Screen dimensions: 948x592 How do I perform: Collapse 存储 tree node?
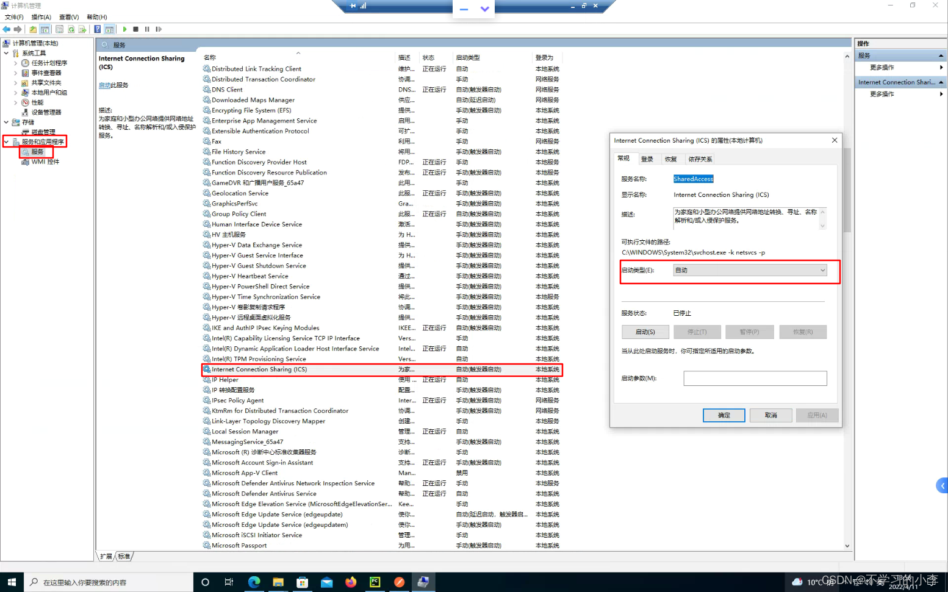pyautogui.click(x=6, y=122)
